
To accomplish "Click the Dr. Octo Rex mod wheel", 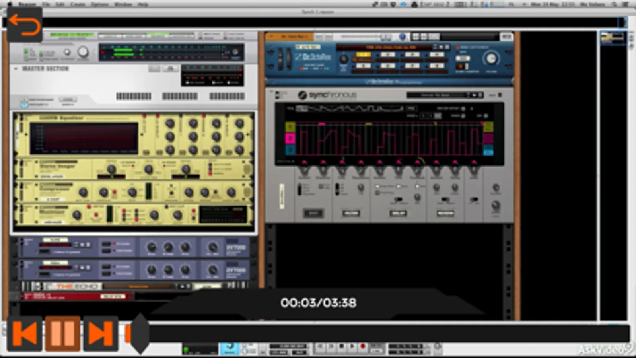I will pyautogui.click(x=288, y=59).
